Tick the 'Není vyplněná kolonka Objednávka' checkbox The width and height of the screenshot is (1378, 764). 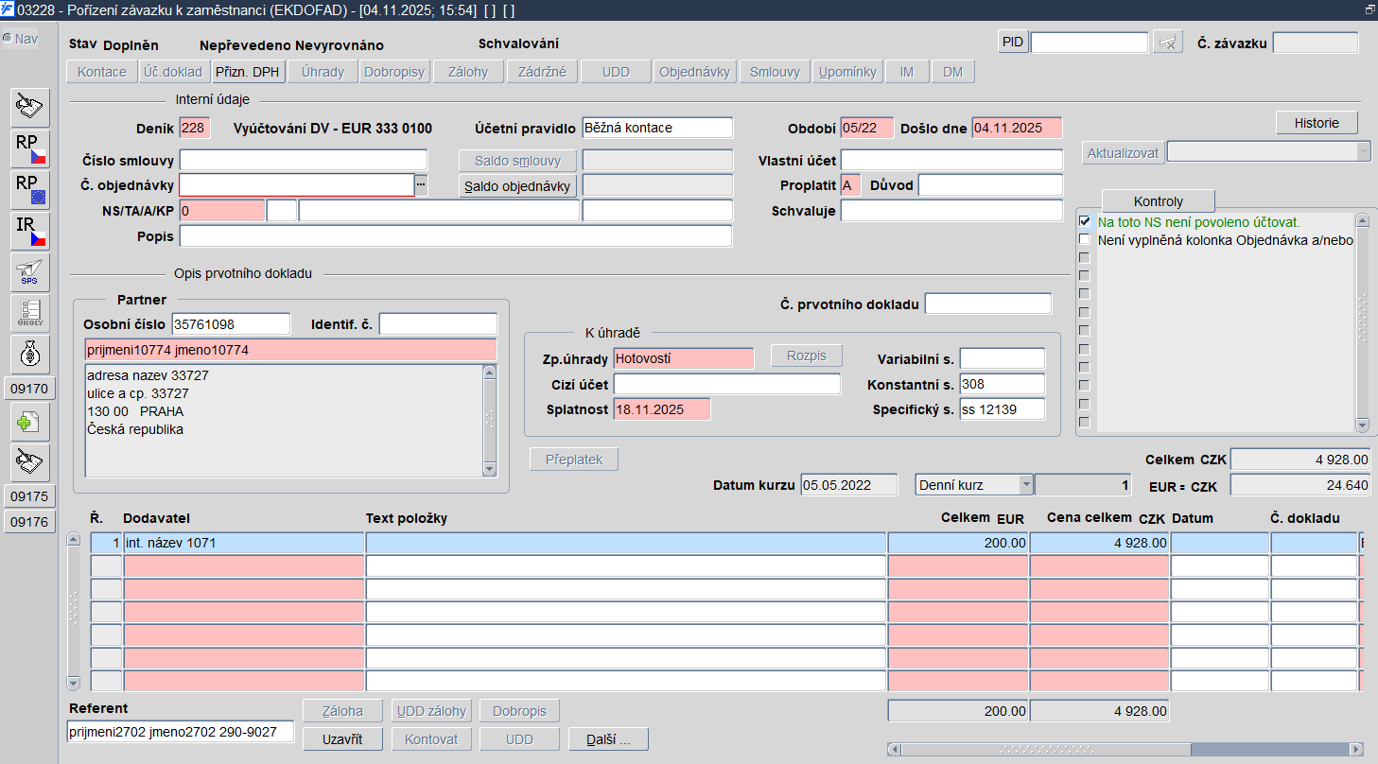click(1085, 240)
